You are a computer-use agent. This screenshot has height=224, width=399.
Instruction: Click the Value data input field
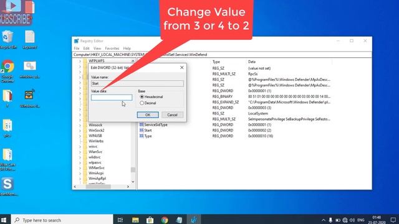112,97
